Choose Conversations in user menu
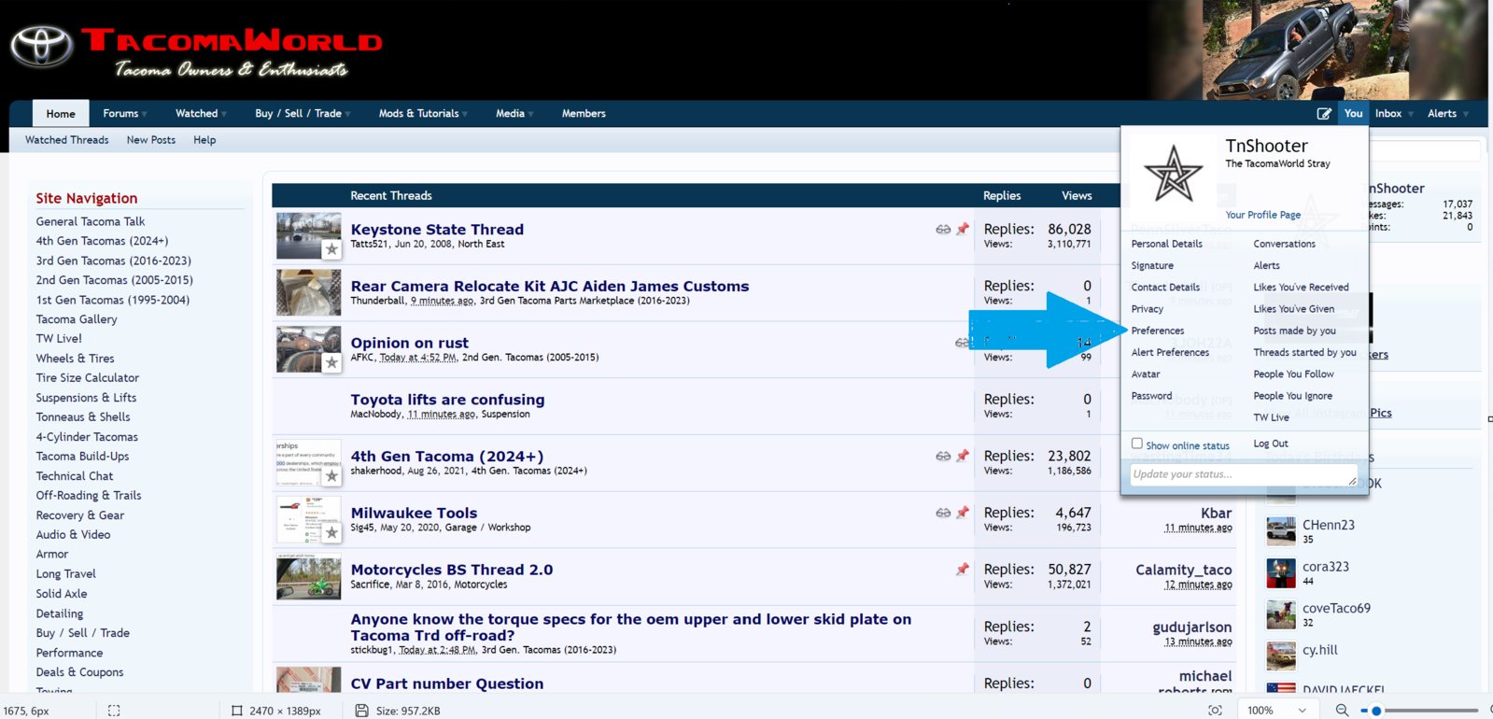 pyautogui.click(x=1285, y=244)
